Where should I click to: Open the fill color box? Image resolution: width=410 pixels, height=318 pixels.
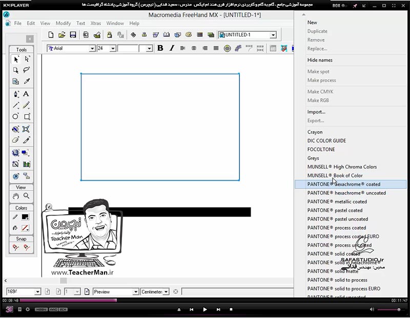click(25, 228)
